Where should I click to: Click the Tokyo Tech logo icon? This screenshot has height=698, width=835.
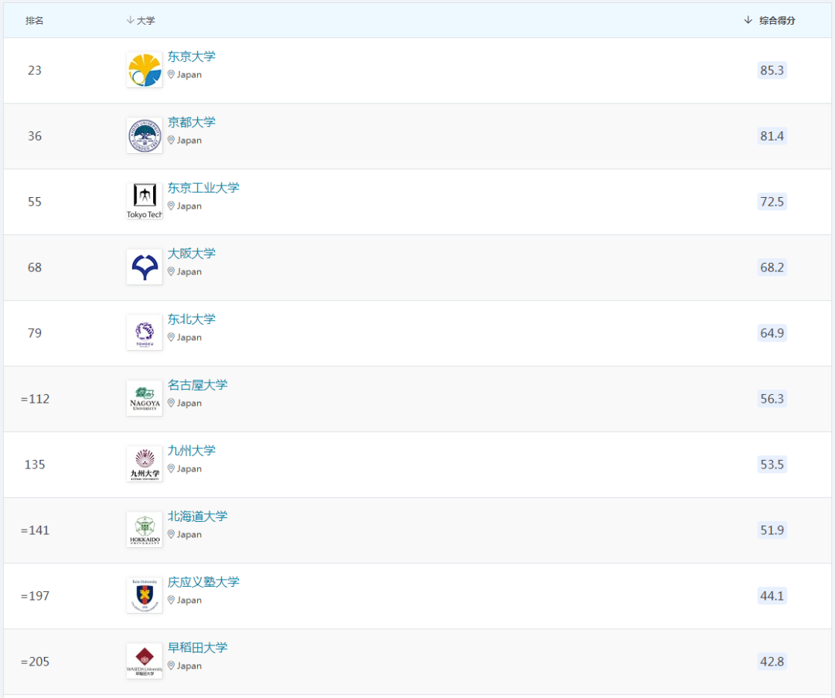point(145,201)
